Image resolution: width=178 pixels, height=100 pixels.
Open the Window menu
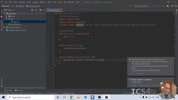pyautogui.click(x=71, y=2)
